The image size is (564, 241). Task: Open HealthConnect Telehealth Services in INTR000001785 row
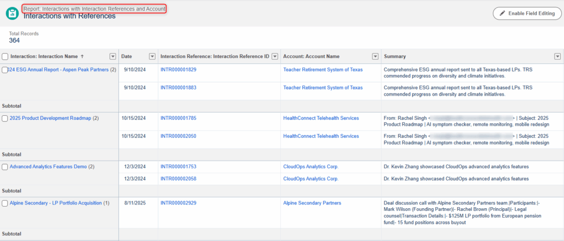tap(321, 118)
